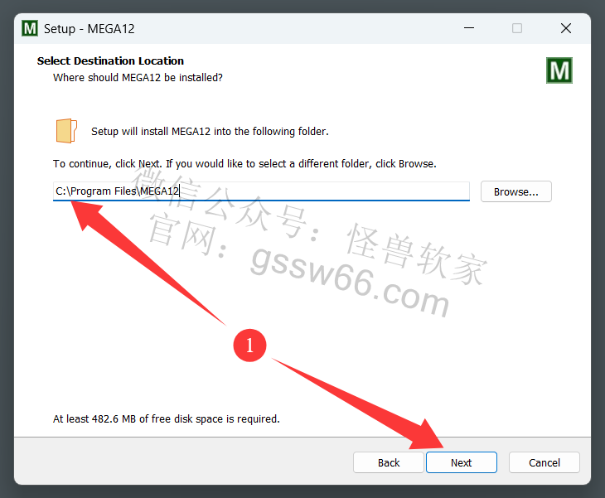Click the green M logo in header
The image size is (605, 498).
click(x=559, y=70)
